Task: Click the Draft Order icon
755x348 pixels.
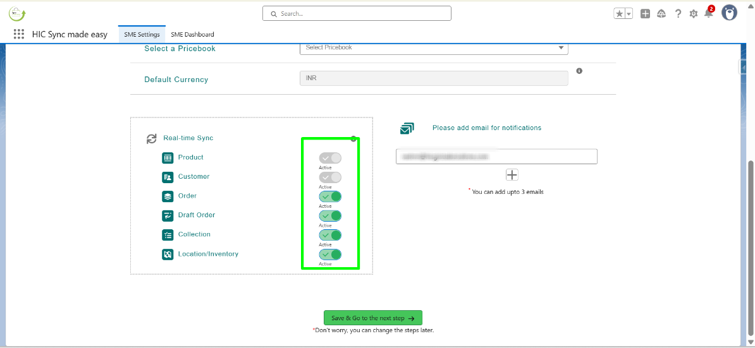Action: pos(168,216)
